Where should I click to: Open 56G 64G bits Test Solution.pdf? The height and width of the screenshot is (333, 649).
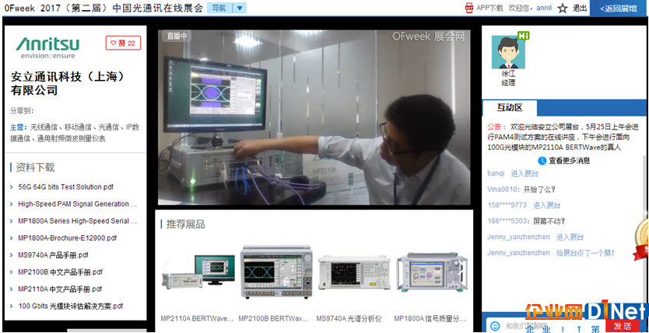pyautogui.click(x=66, y=187)
